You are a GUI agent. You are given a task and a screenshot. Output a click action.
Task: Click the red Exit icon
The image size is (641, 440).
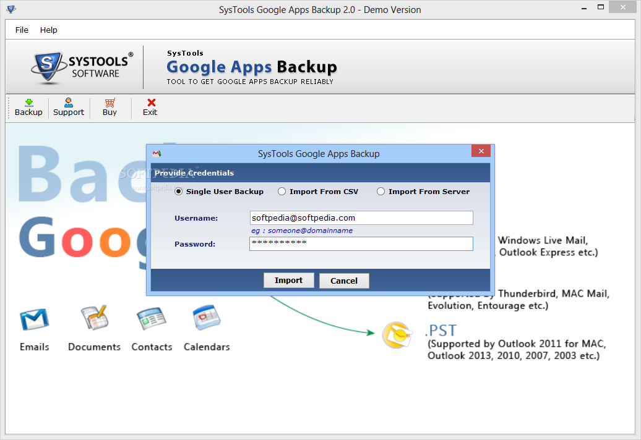[x=151, y=103]
